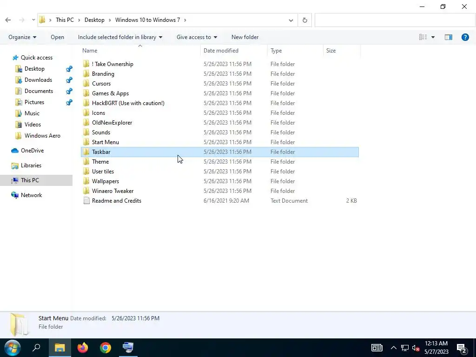
Task: Click the New folder button
Action: [x=245, y=37]
